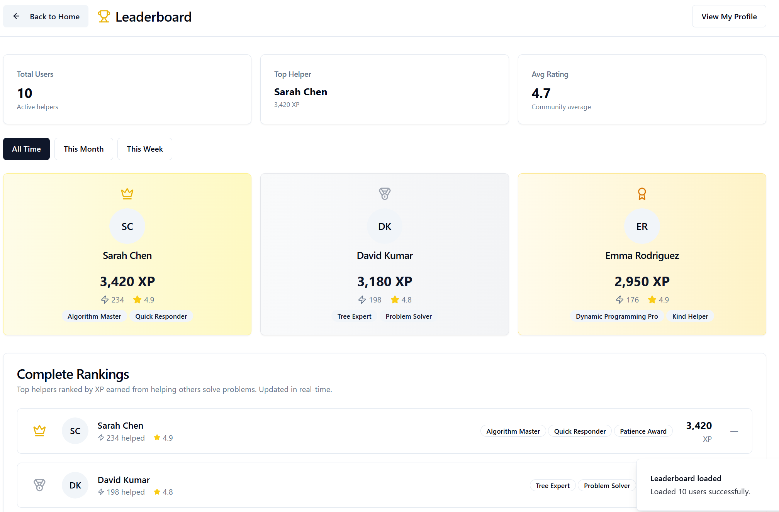The width and height of the screenshot is (779, 512).
Task: Click the gold crown on Sarah Chen's podium card
Action: click(x=127, y=193)
